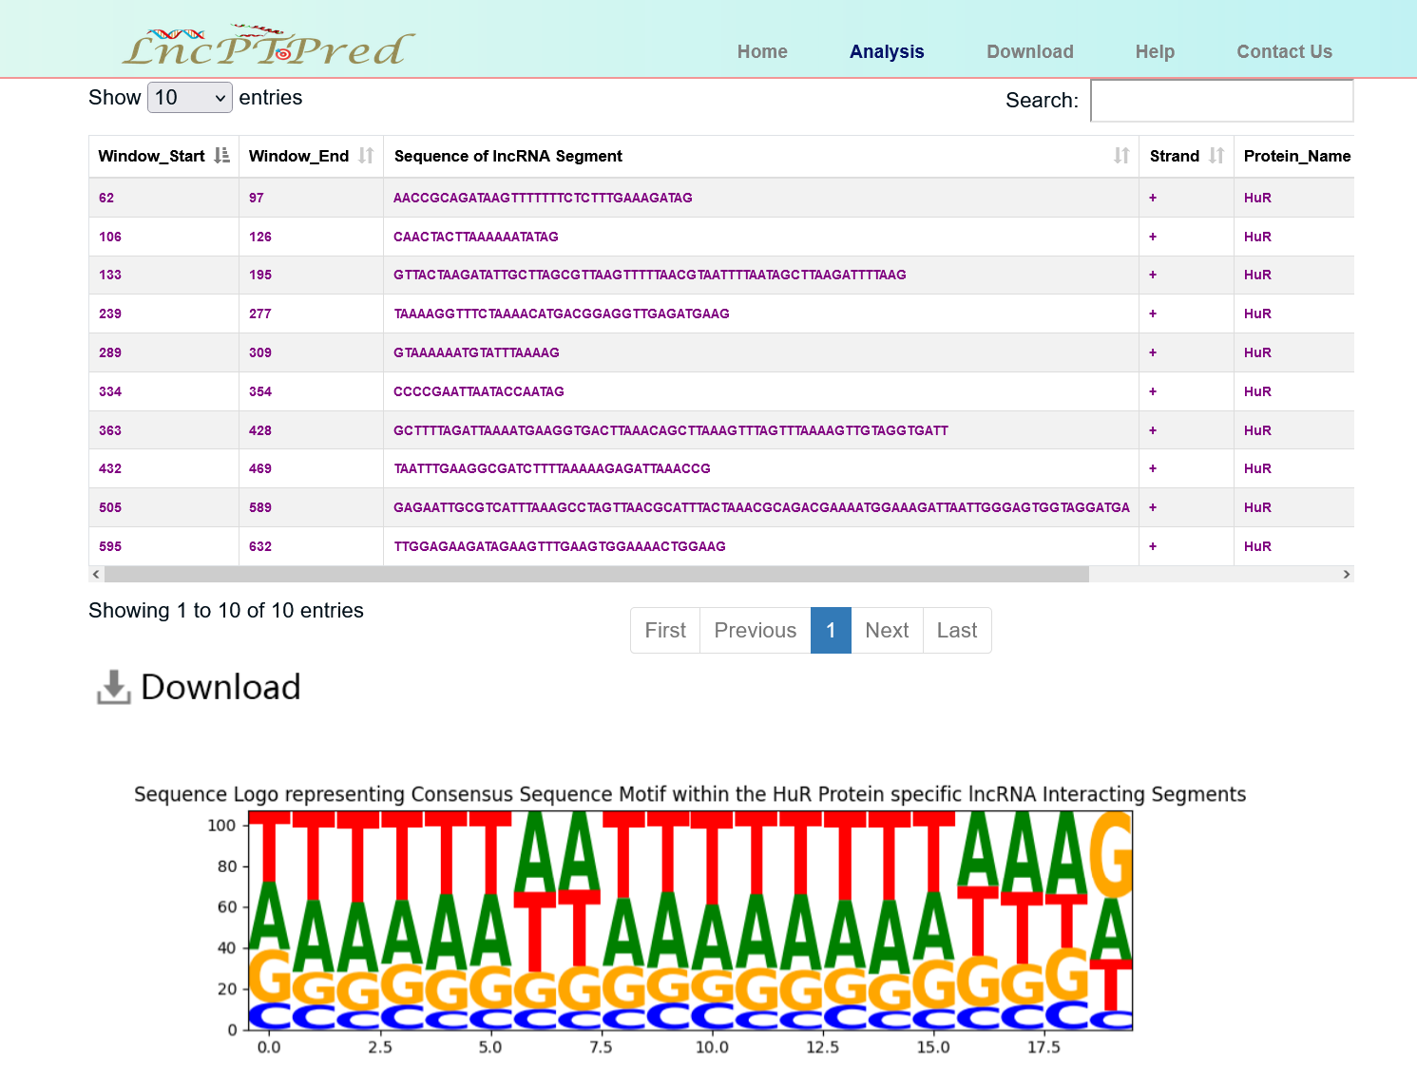Go to Last page of results
Screen dimensions: 1417x1084
[x=957, y=631]
